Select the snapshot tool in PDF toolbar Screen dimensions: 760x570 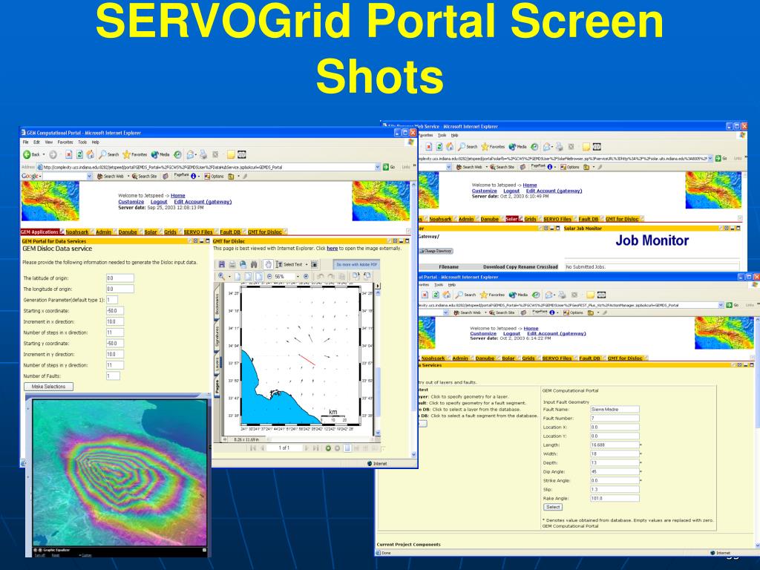click(x=315, y=264)
